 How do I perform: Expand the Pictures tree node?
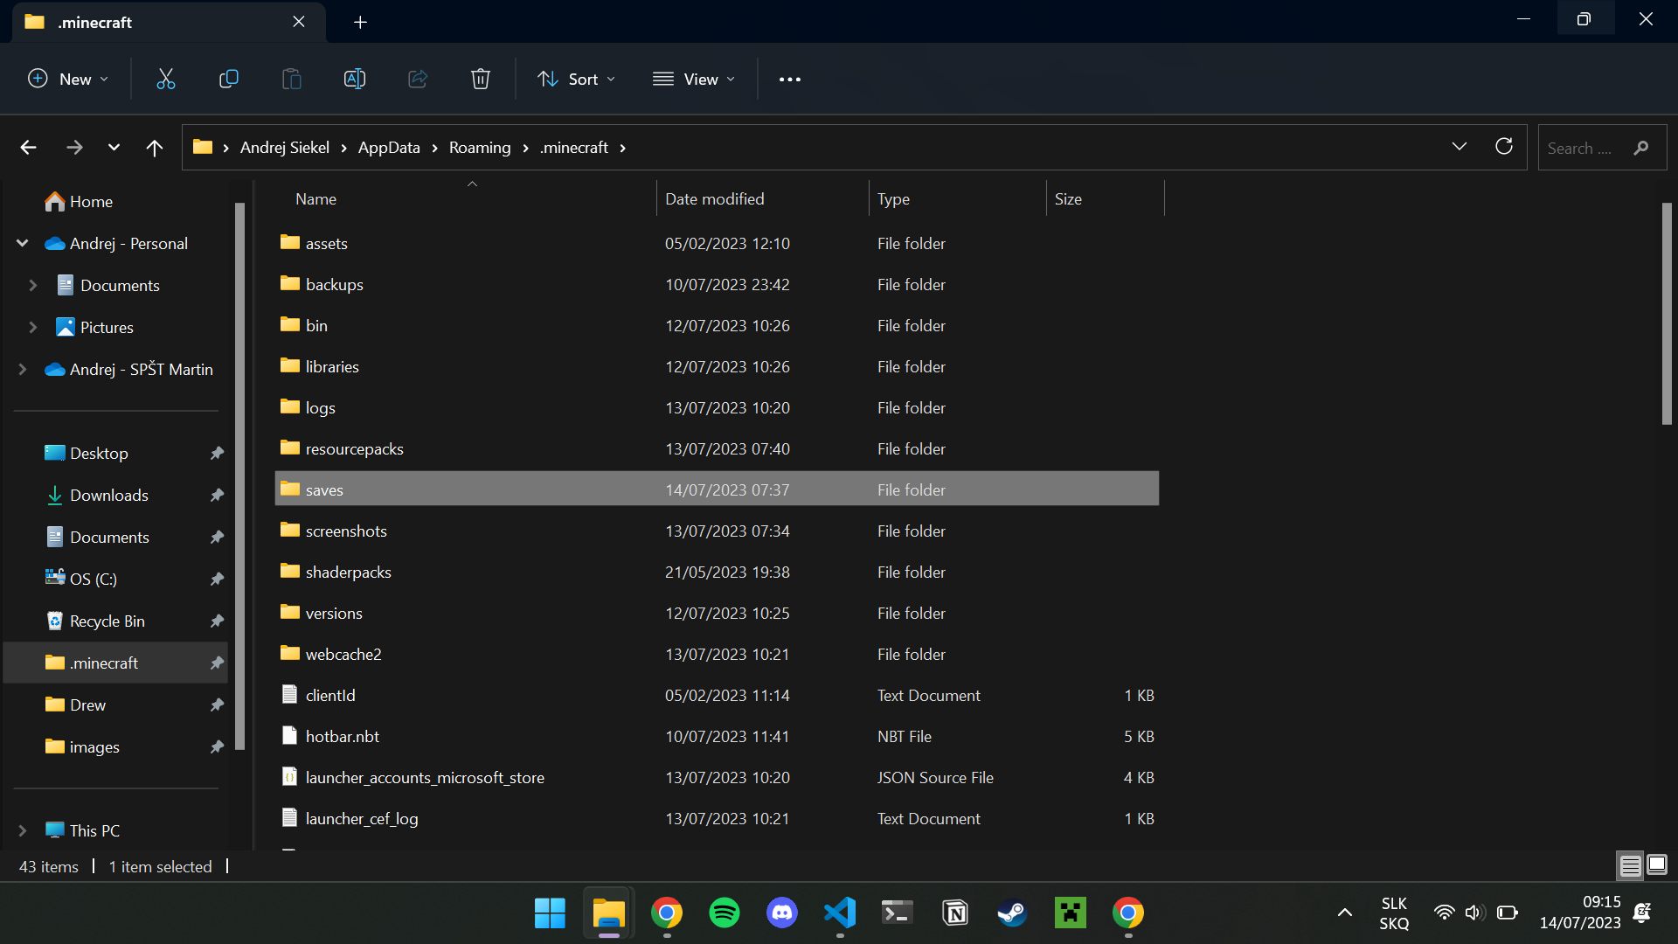click(x=33, y=328)
